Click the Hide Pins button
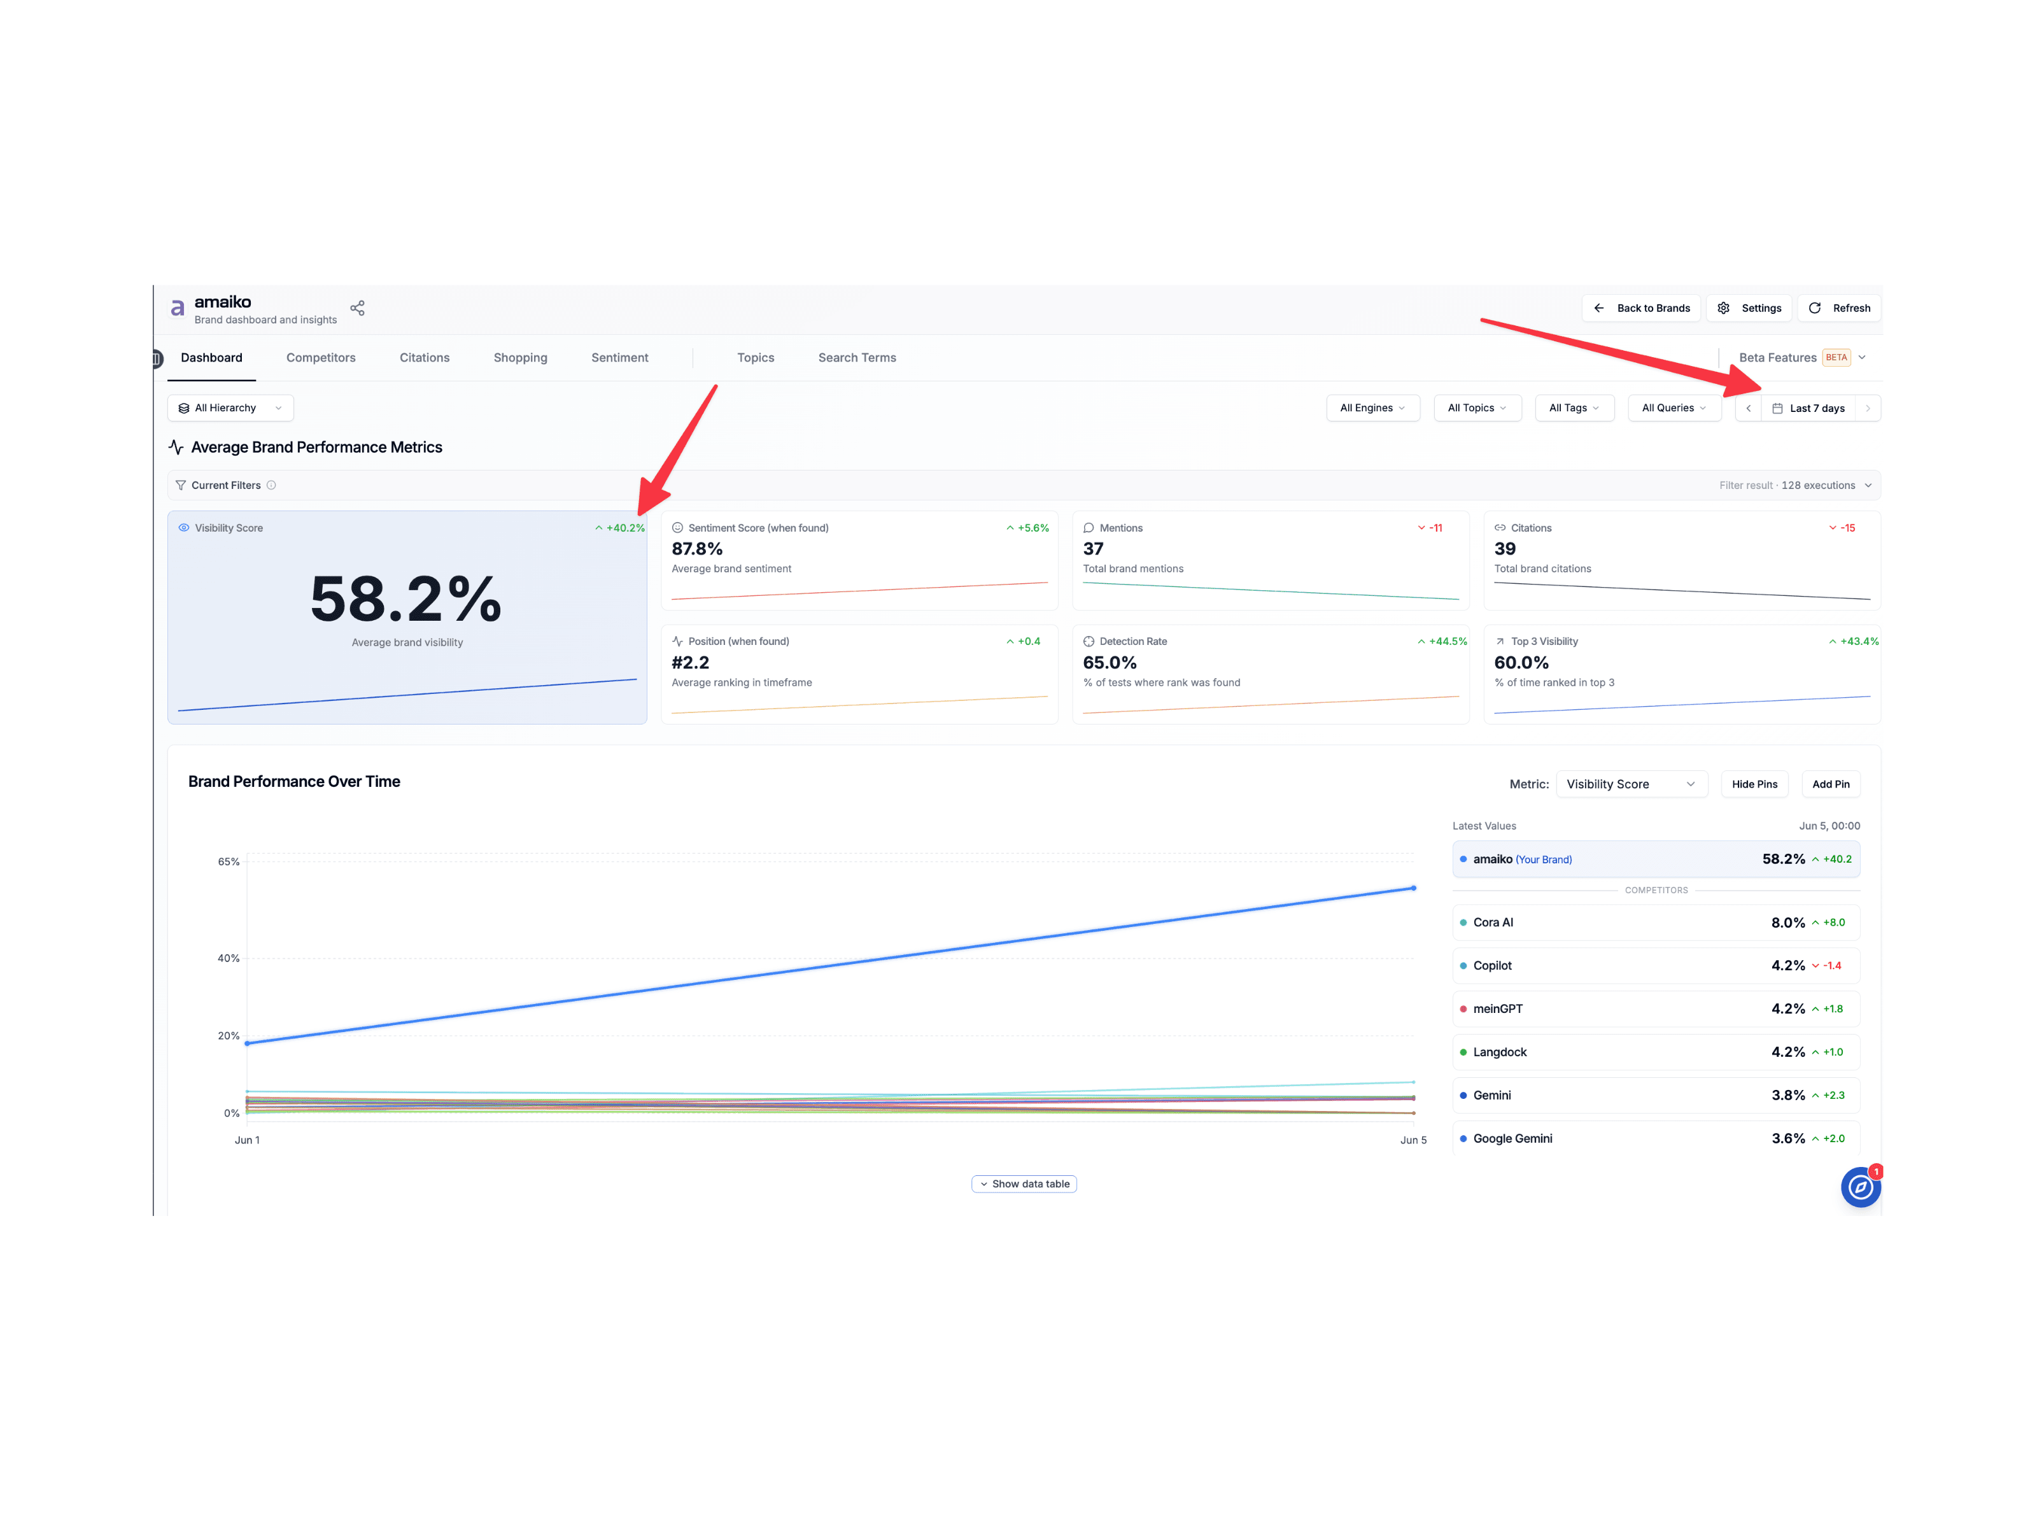This screenshot has height=1528, width=2037. [1754, 784]
